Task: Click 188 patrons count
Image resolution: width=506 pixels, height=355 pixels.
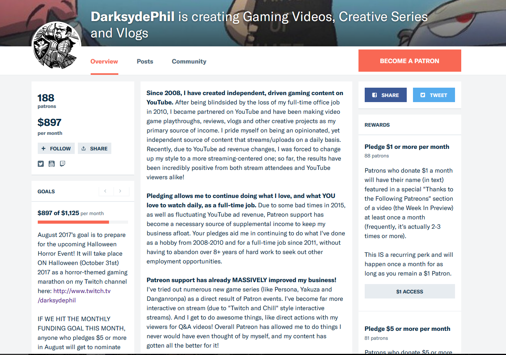Action: [x=46, y=101]
